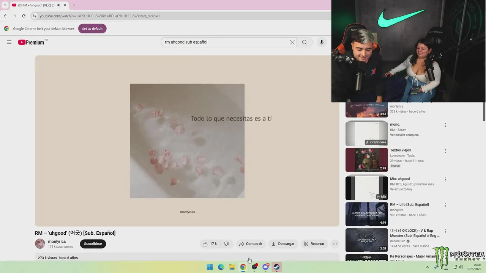Open File Explorer from the taskbar
486x273 pixels.
232,267
